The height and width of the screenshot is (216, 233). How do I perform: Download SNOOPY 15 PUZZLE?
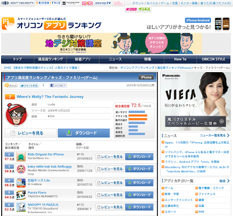click(x=139, y=207)
